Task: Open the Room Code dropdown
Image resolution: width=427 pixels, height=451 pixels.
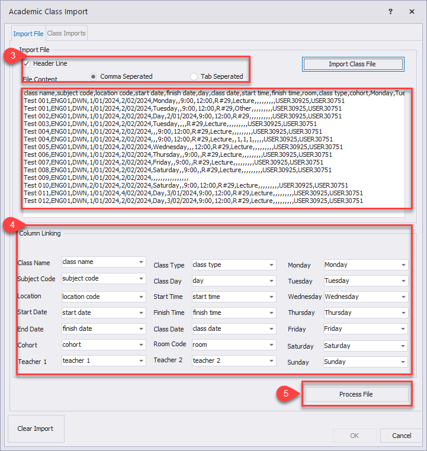Action: 272,344
